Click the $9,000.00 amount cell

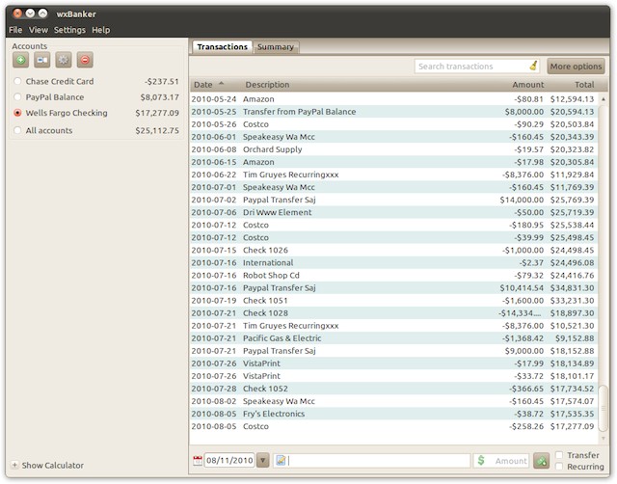(524, 351)
